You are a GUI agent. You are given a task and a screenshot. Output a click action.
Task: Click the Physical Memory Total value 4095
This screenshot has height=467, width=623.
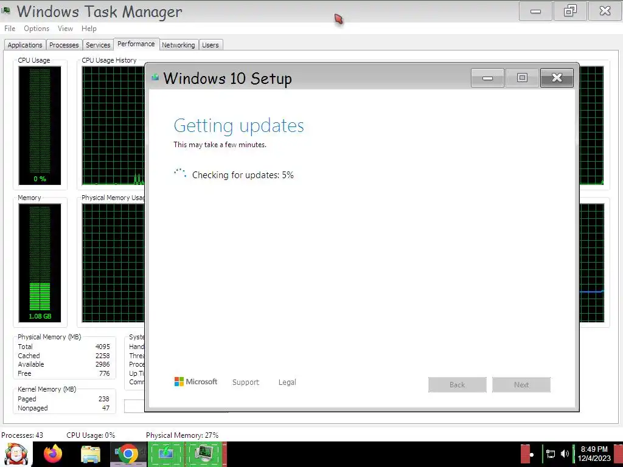102,347
